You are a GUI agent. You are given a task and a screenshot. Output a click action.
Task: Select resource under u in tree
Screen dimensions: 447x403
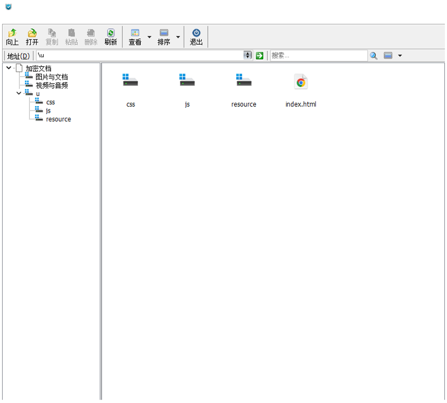[59, 119]
